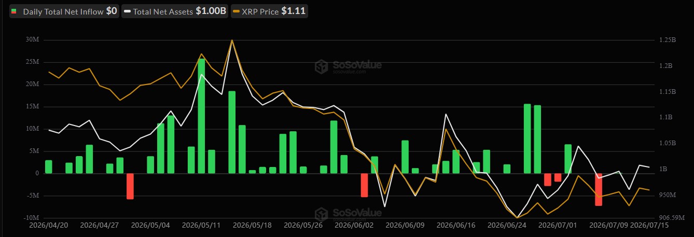Image resolution: width=694 pixels, height=237 pixels.
Task: Toggle the Total Net Assets legend
Action: (x=175, y=11)
